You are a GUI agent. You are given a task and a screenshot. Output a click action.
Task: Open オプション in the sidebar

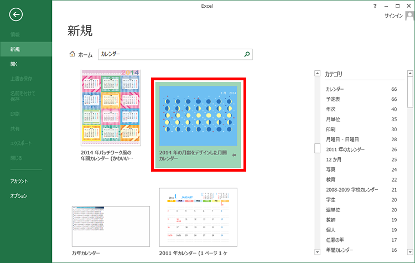19,196
